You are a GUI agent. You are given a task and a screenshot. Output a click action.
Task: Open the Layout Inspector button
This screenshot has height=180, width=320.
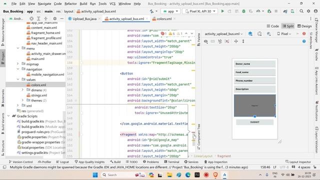click(298, 162)
